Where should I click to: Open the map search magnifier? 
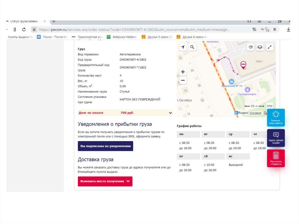pos(192,47)
